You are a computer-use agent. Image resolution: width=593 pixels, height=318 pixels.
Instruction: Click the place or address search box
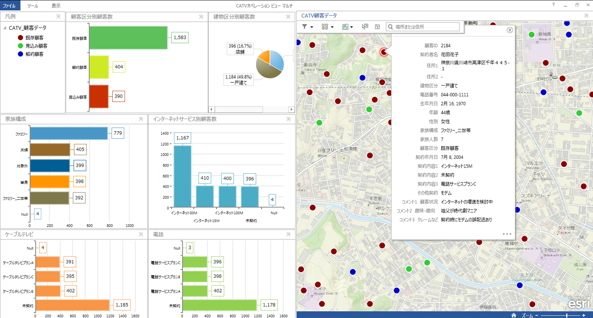pos(426,27)
